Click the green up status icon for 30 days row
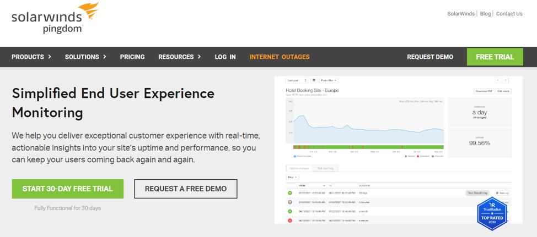This screenshot has height=237, width=537. click(290, 193)
